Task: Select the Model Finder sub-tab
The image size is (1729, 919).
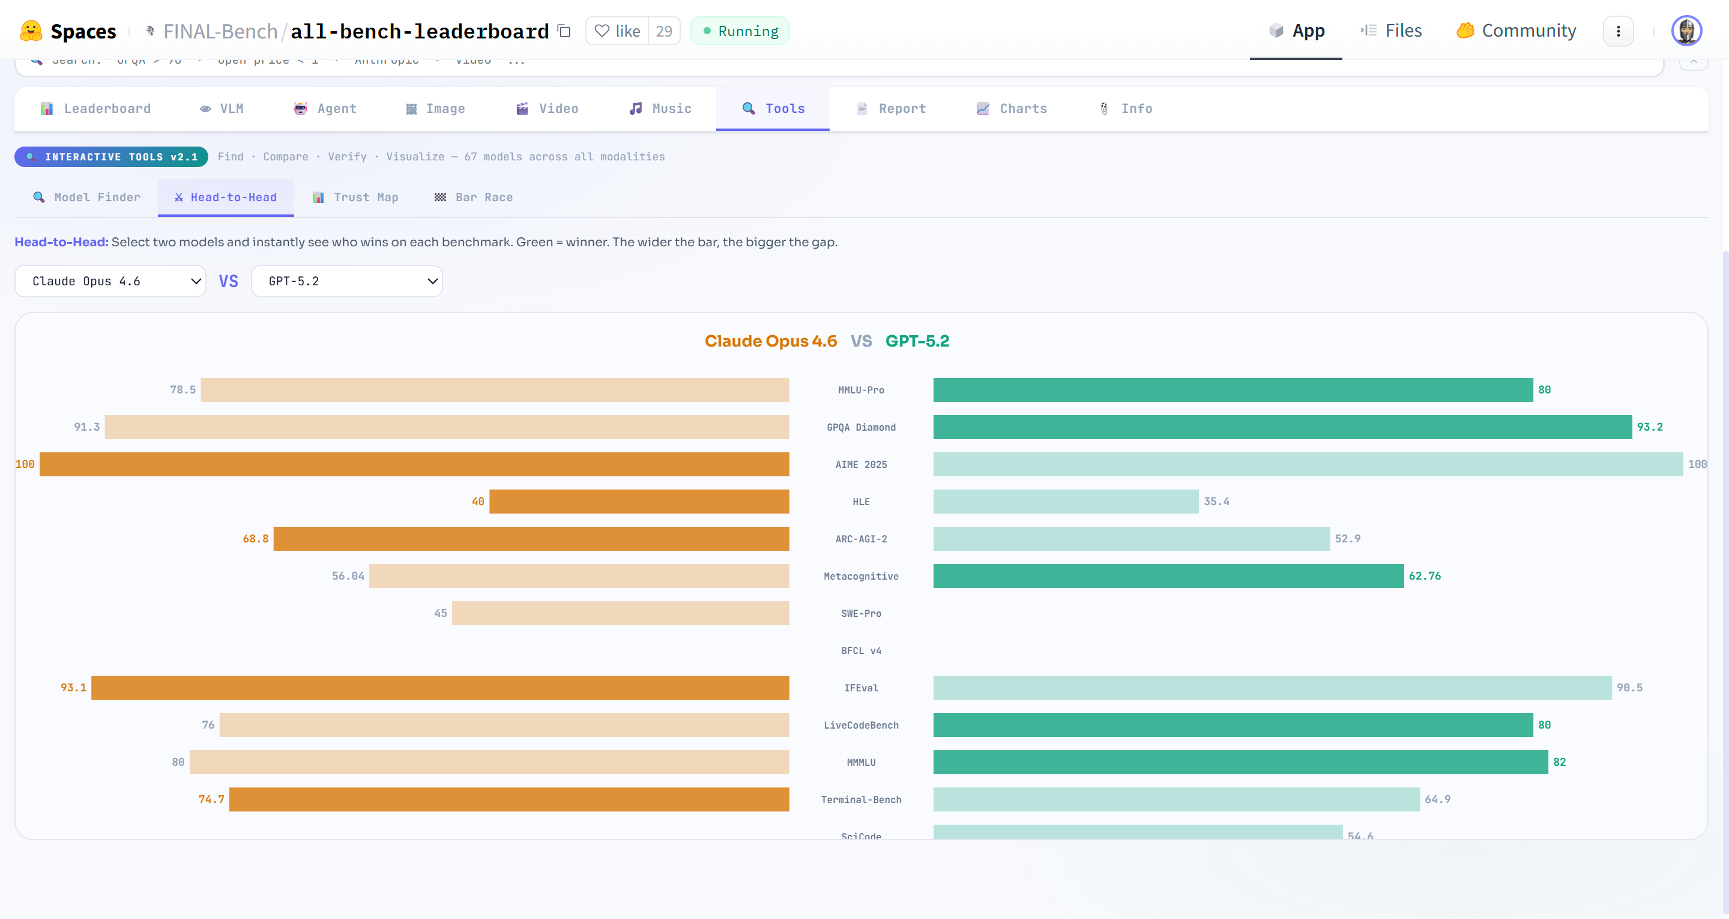Action: click(x=86, y=198)
